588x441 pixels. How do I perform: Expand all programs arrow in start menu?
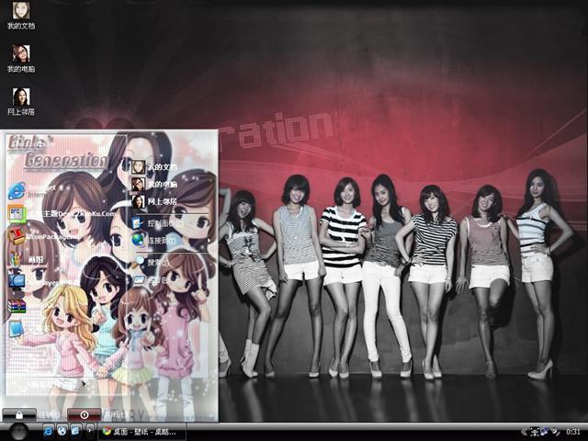84,384
